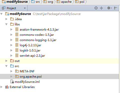Image resolution: width=120 pixels, height=93 pixels.
Task: Select the src folder label
Action: (17, 66)
